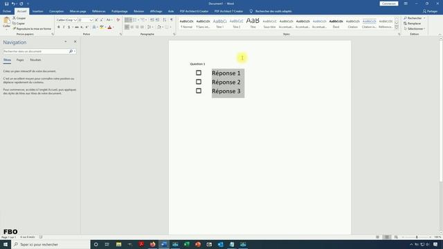Adjust the zoom slider in status bar

(417, 237)
